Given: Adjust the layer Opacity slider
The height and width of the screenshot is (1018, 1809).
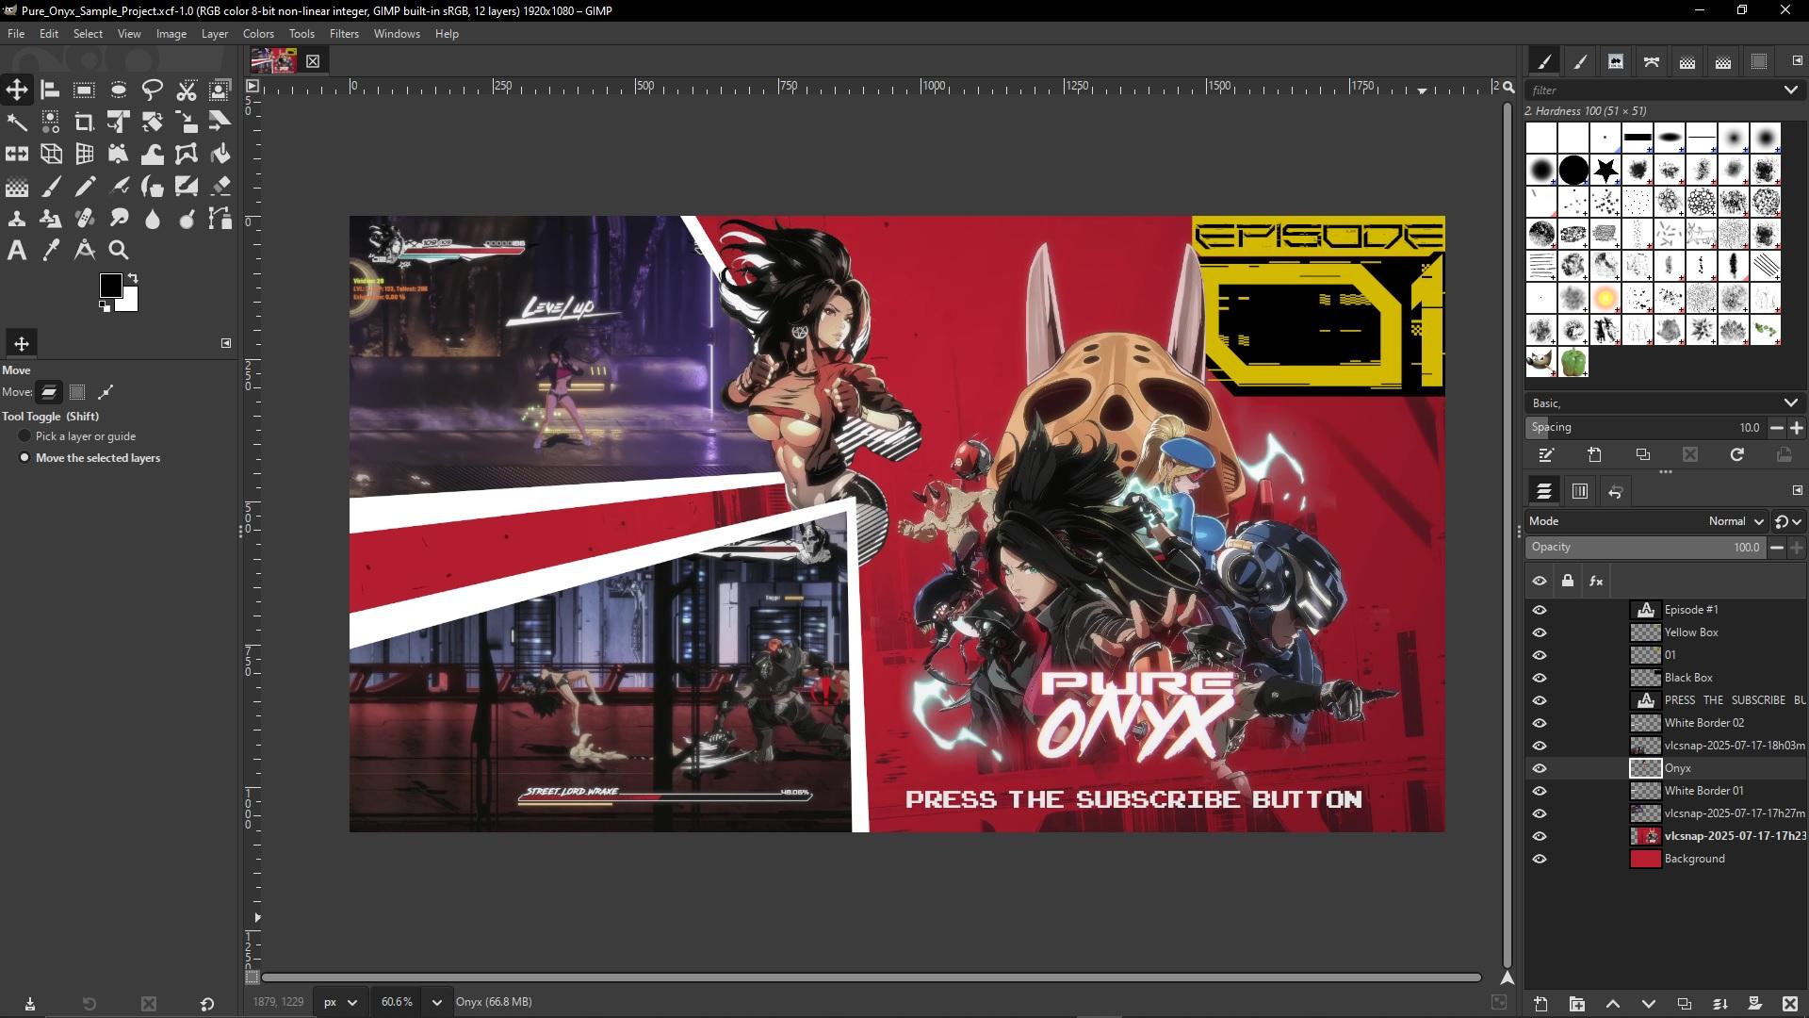Looking at the screenshot, I should click(x=1645, y=548).
